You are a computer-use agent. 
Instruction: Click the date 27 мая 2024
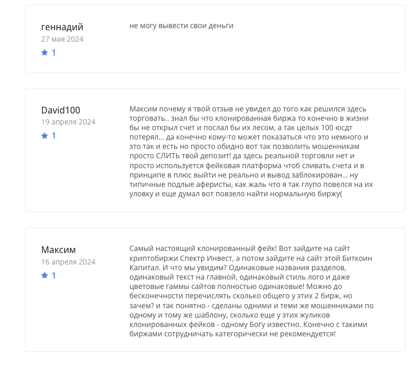pyautogui.click(x=62, y=39)
